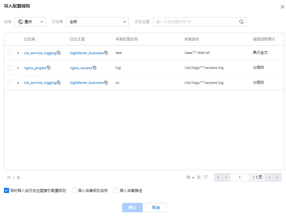Expand the nginx_project row details
The width and height of the screenshot is (286, 216).
[18, 68]
